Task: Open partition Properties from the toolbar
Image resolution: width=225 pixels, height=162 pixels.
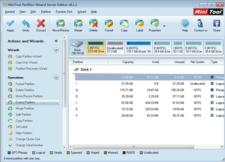Action: (155, 26)
